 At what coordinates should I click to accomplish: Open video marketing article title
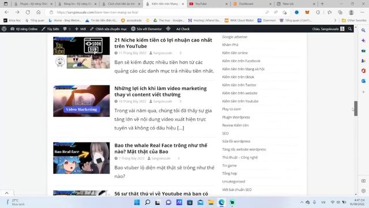pos(160,91)
